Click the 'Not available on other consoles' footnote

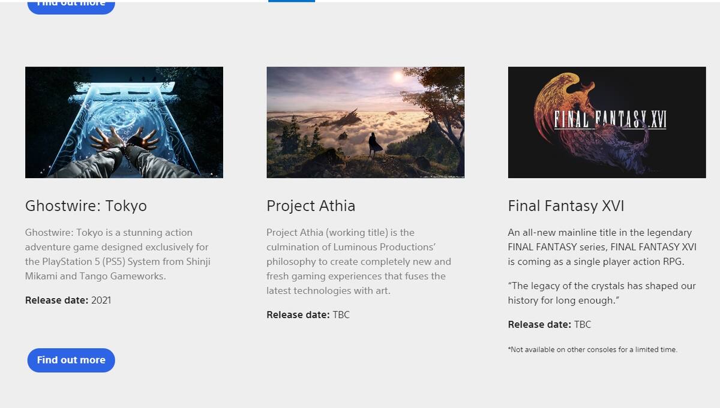click(592, 349)
